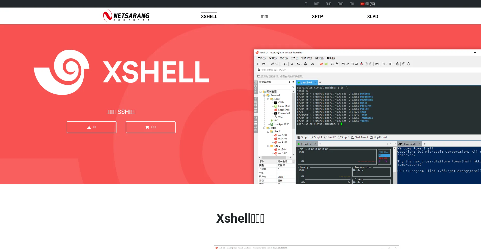Click the settings gear icon in Xshell toolbar
This screenshot has width=481, height=249.
(398, 64)
